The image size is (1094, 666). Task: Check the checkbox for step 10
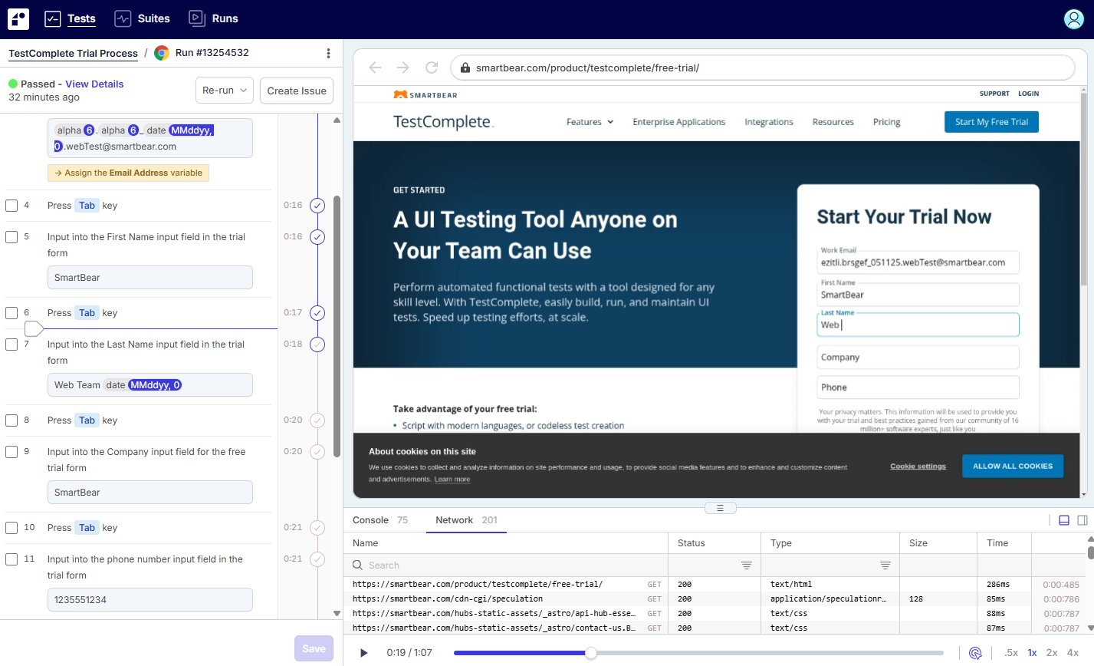(11, 528)
